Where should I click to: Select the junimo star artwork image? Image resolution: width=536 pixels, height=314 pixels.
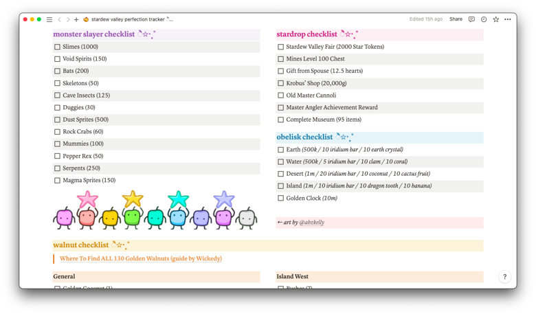pos(155,210)
